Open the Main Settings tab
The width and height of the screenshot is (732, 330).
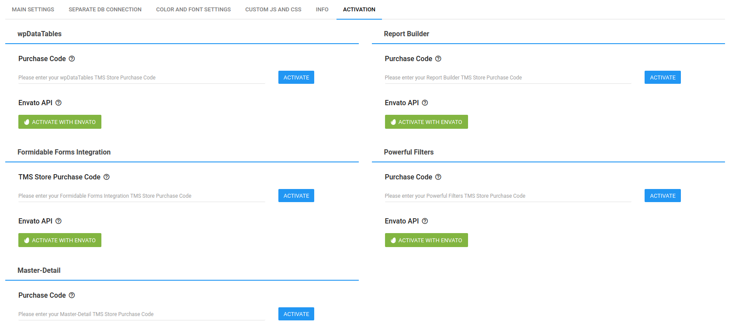[33, 9]
